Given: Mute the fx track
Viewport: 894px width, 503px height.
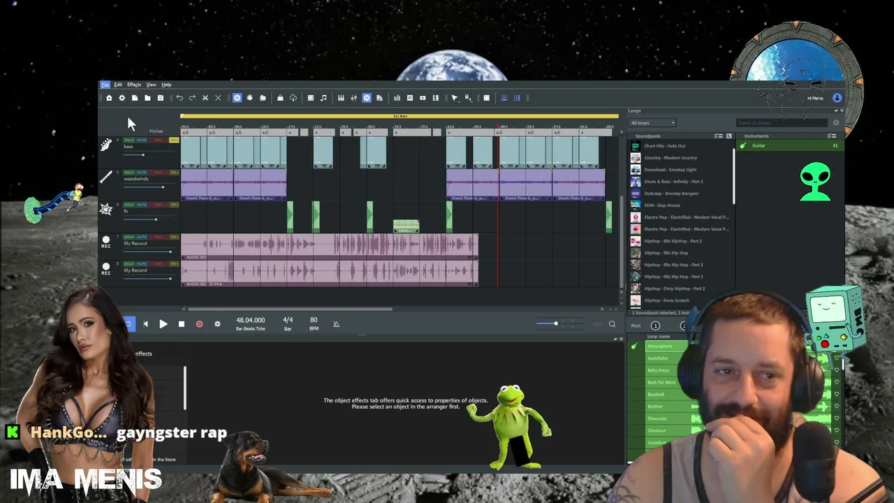Looking at the screenshot, I should click(142, 205).
